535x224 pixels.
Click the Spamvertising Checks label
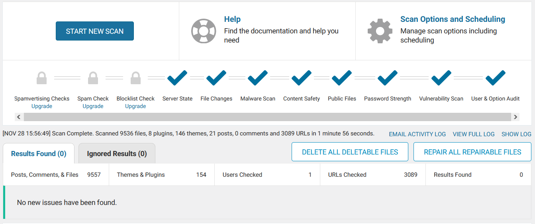coord(42,98)
